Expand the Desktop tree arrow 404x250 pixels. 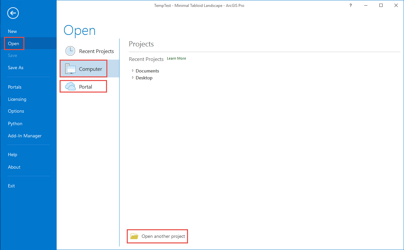(133, 78)
